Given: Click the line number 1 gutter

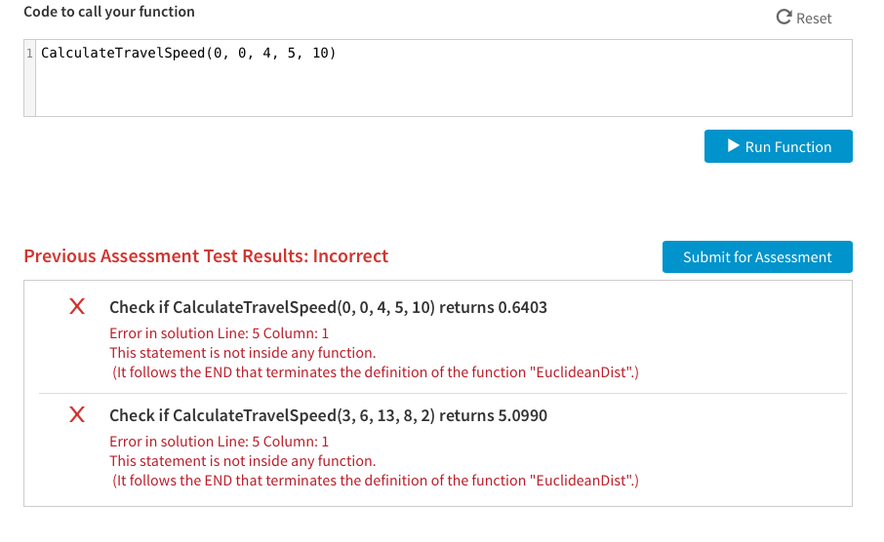Looking at the screenshot, I should (30, 54).
